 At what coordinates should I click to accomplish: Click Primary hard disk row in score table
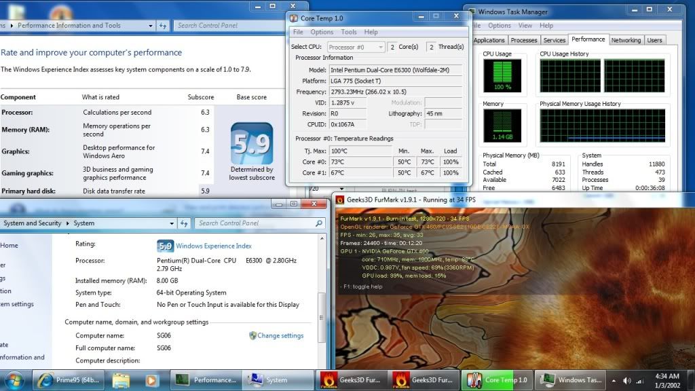click(x=107, y=191)
